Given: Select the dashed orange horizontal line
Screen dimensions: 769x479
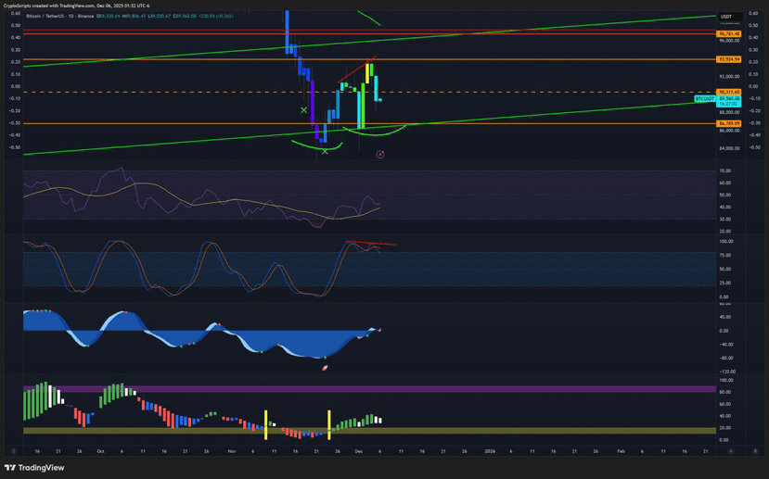Looking at the screenshot, I should point(368,92).
